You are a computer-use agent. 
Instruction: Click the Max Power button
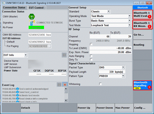click(124, 108)
